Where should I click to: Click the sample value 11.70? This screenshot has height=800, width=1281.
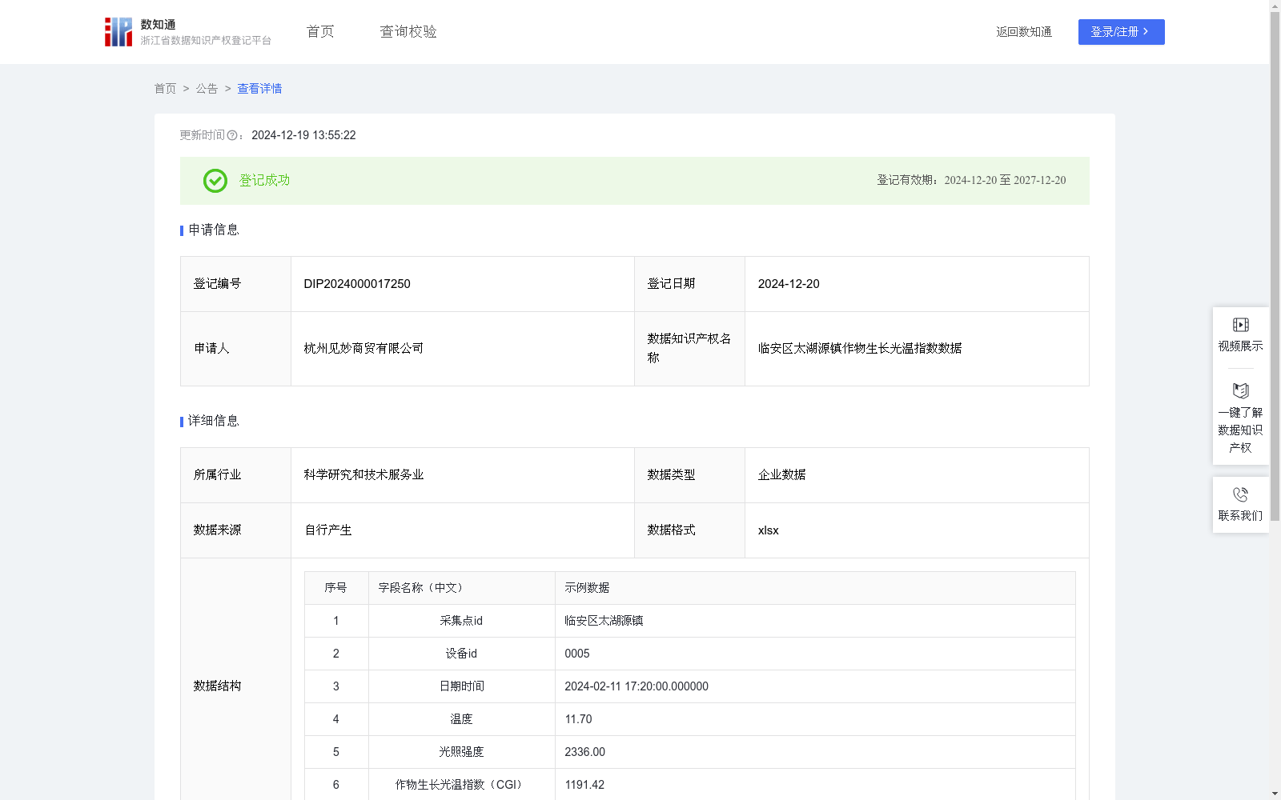pos(578,719)
